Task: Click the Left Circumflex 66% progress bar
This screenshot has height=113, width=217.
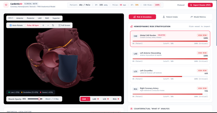Action: 170,76
